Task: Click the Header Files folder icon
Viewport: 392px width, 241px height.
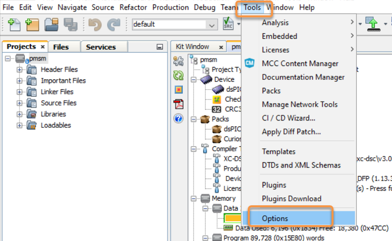Action: coord(32,69)
